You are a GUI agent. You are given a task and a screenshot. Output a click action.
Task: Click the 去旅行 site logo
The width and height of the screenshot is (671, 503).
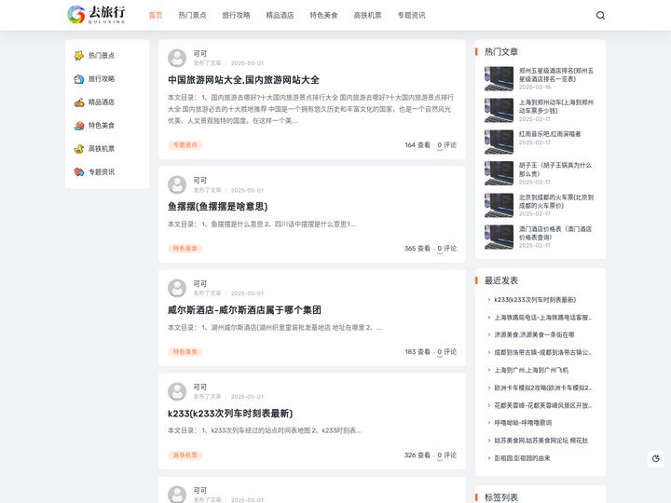(96, 15)
